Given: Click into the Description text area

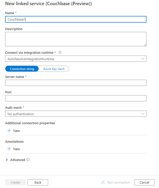Looking at the screenshot, I should point(76,39).
